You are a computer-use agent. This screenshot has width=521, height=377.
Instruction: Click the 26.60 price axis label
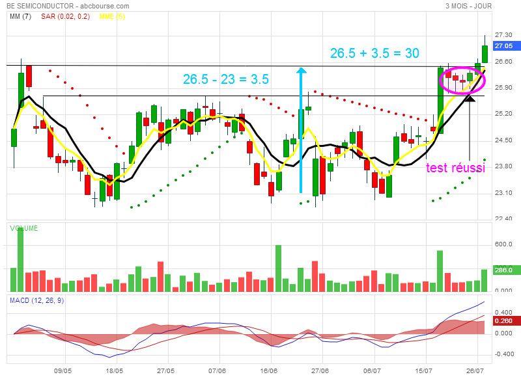point(503,61)
